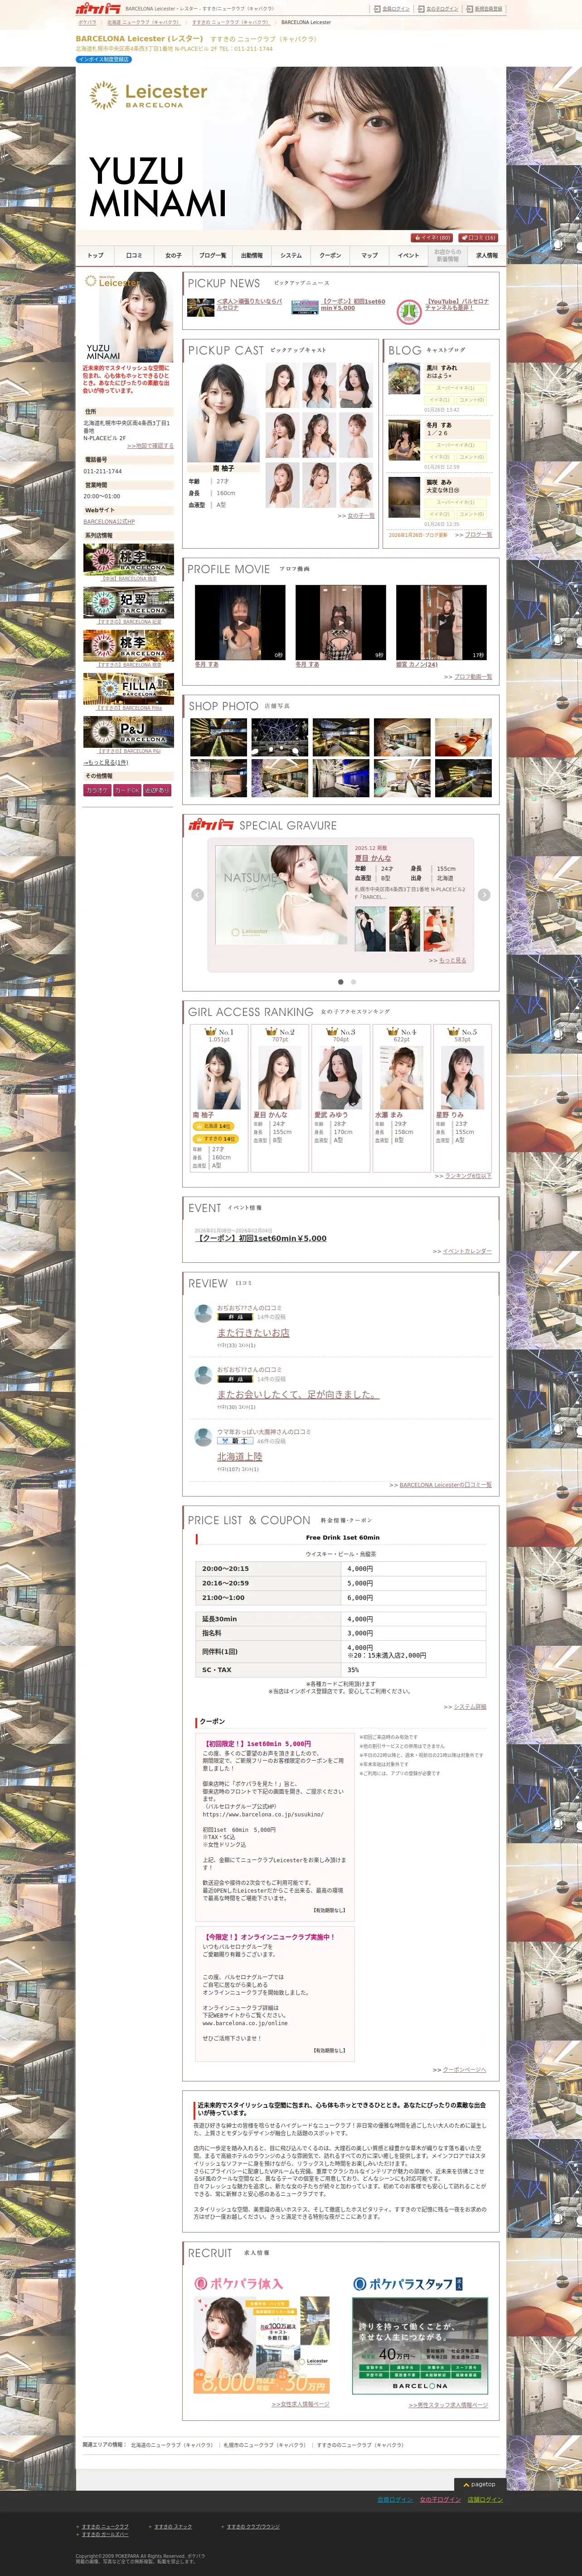Image resolution: width=582 pixels, height=2576 pixels.
Task: Open the システム詳細 link
Action: pyautogui.click(x=470, y=1707)
